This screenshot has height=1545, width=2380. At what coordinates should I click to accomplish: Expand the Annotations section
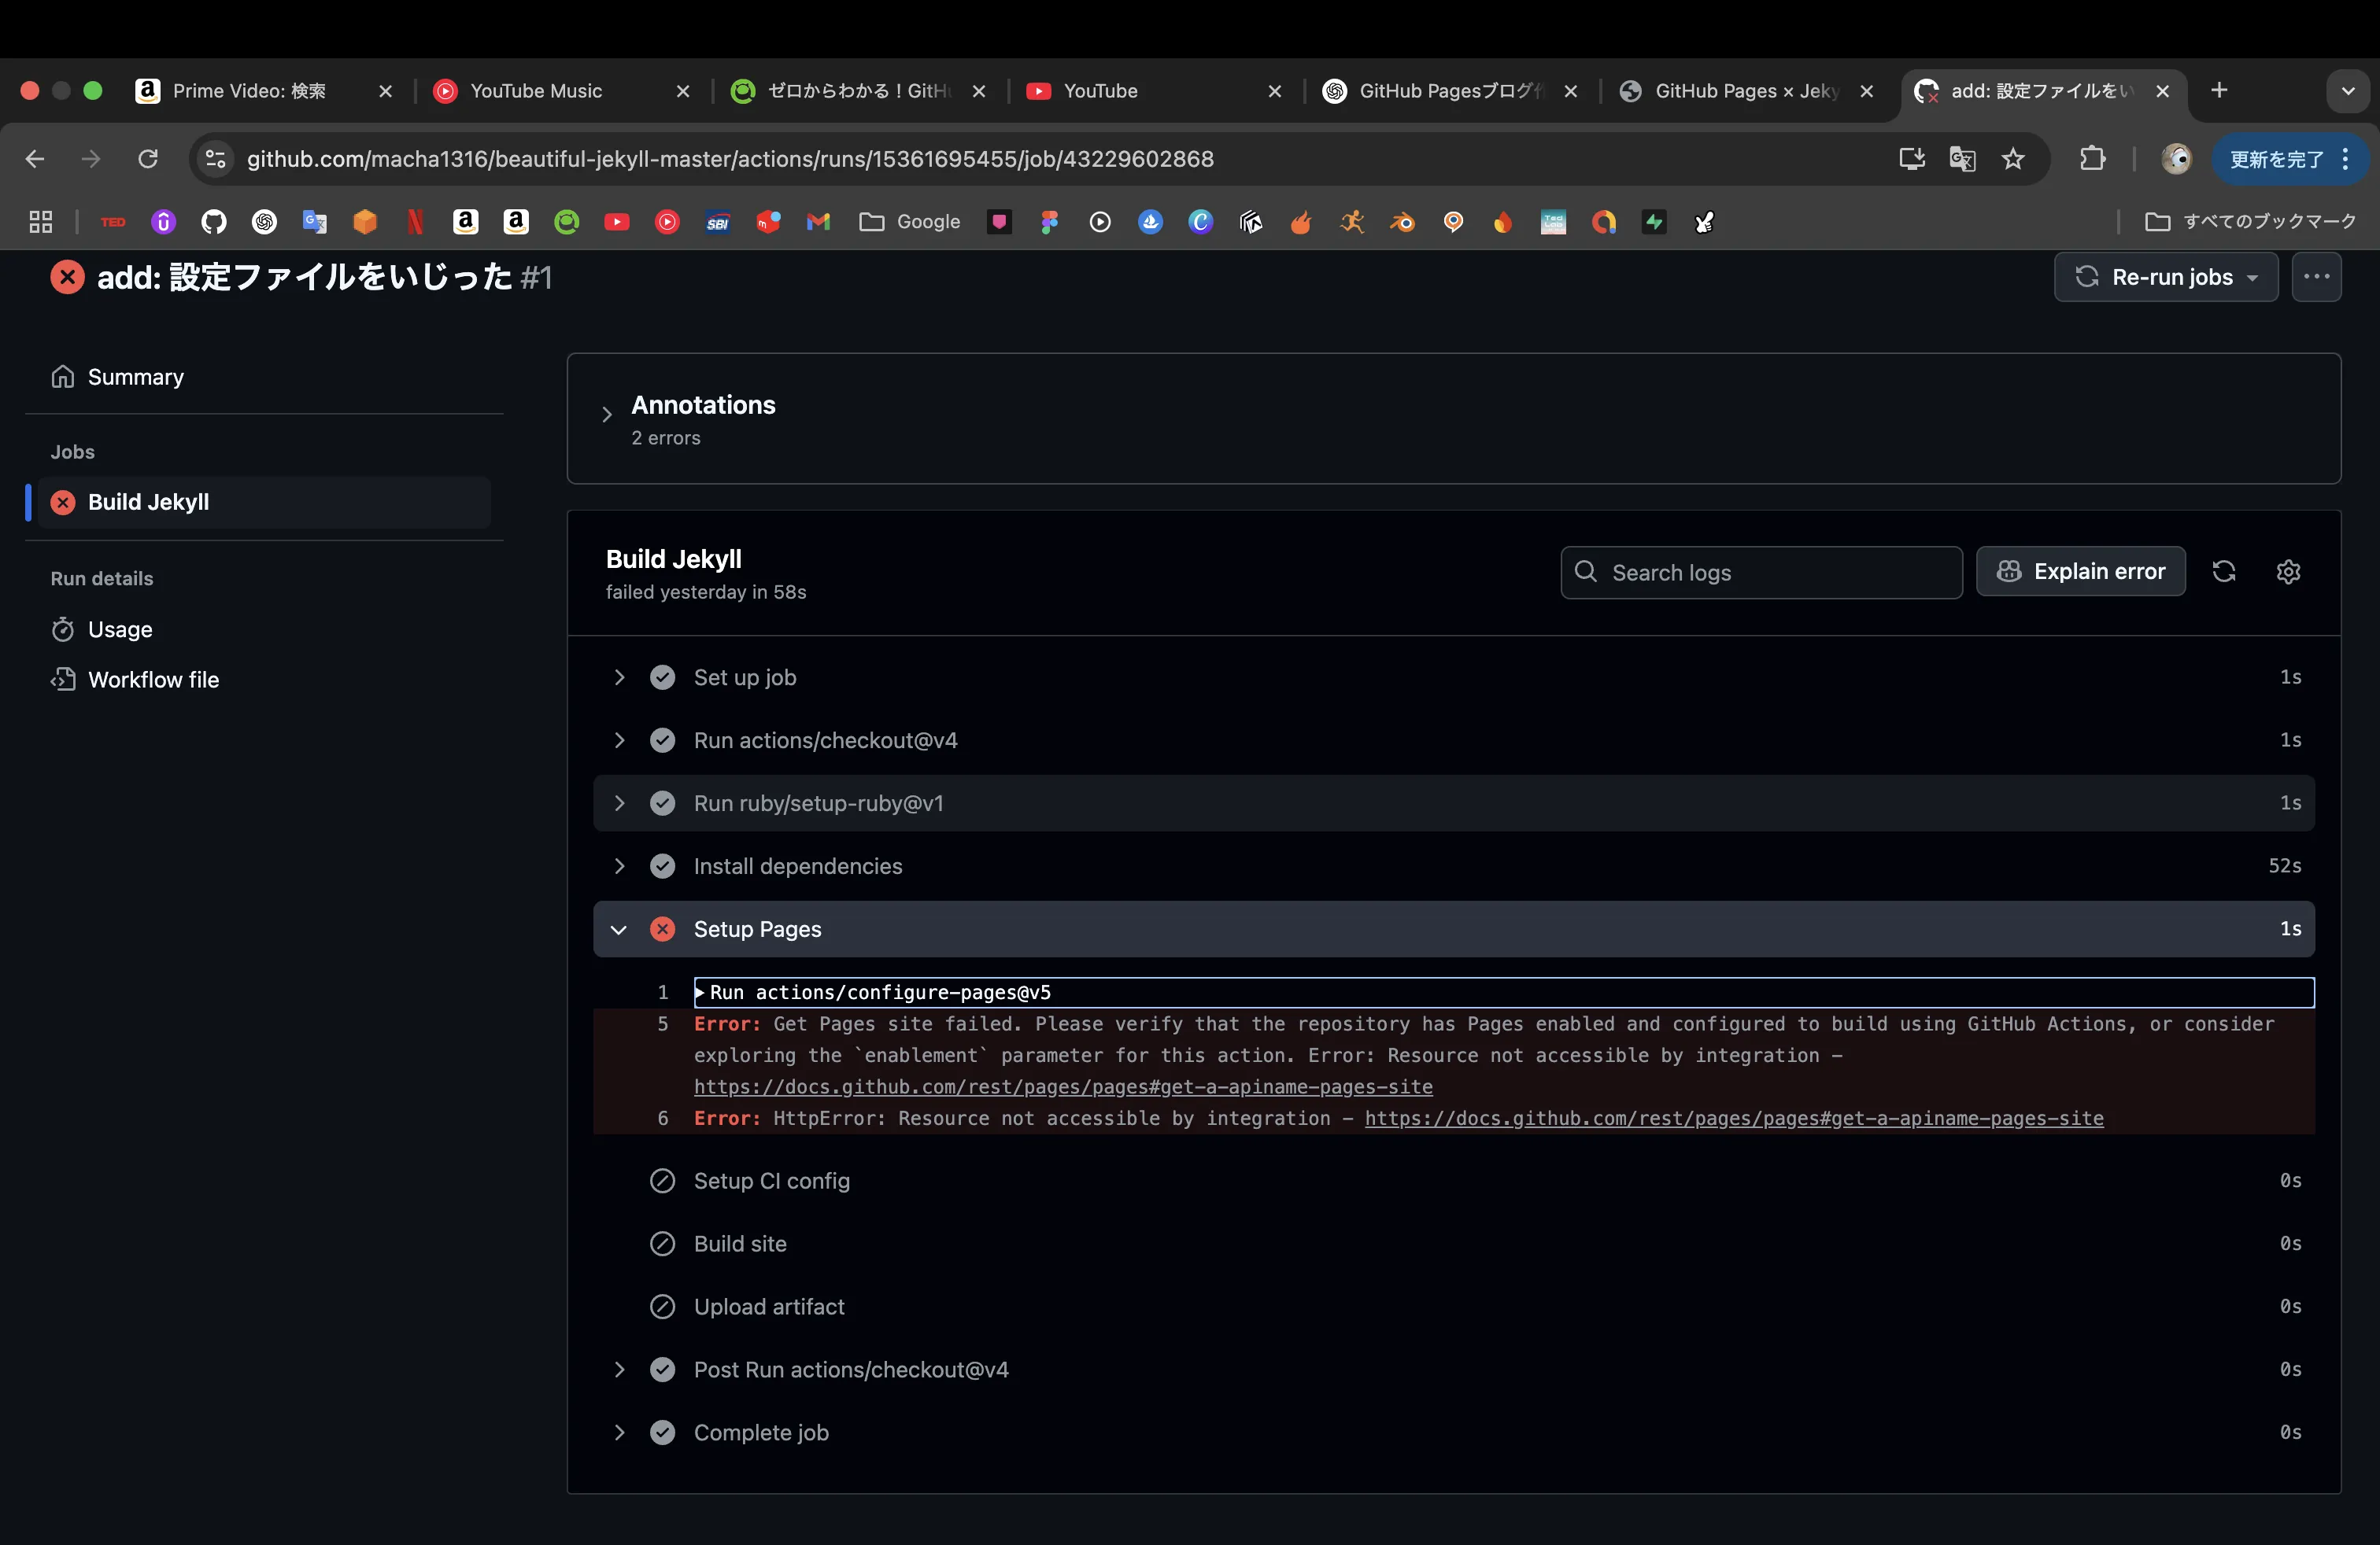[x=607, y=415]
